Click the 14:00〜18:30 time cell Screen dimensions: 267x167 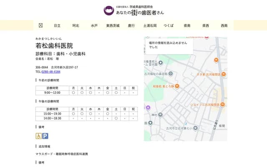(x=52, y=118)
